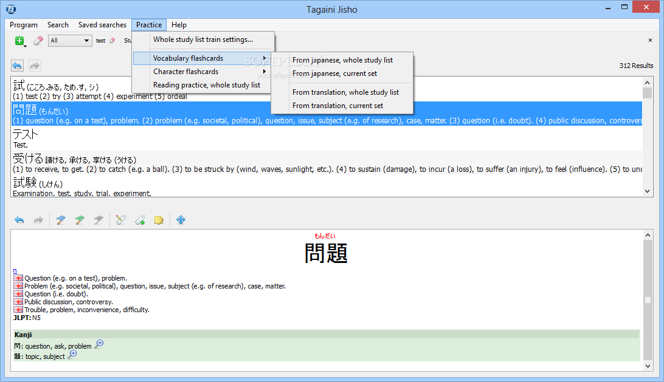Select the 試 result entry
This screenshot has width=664, height=382.
point(327,89)
